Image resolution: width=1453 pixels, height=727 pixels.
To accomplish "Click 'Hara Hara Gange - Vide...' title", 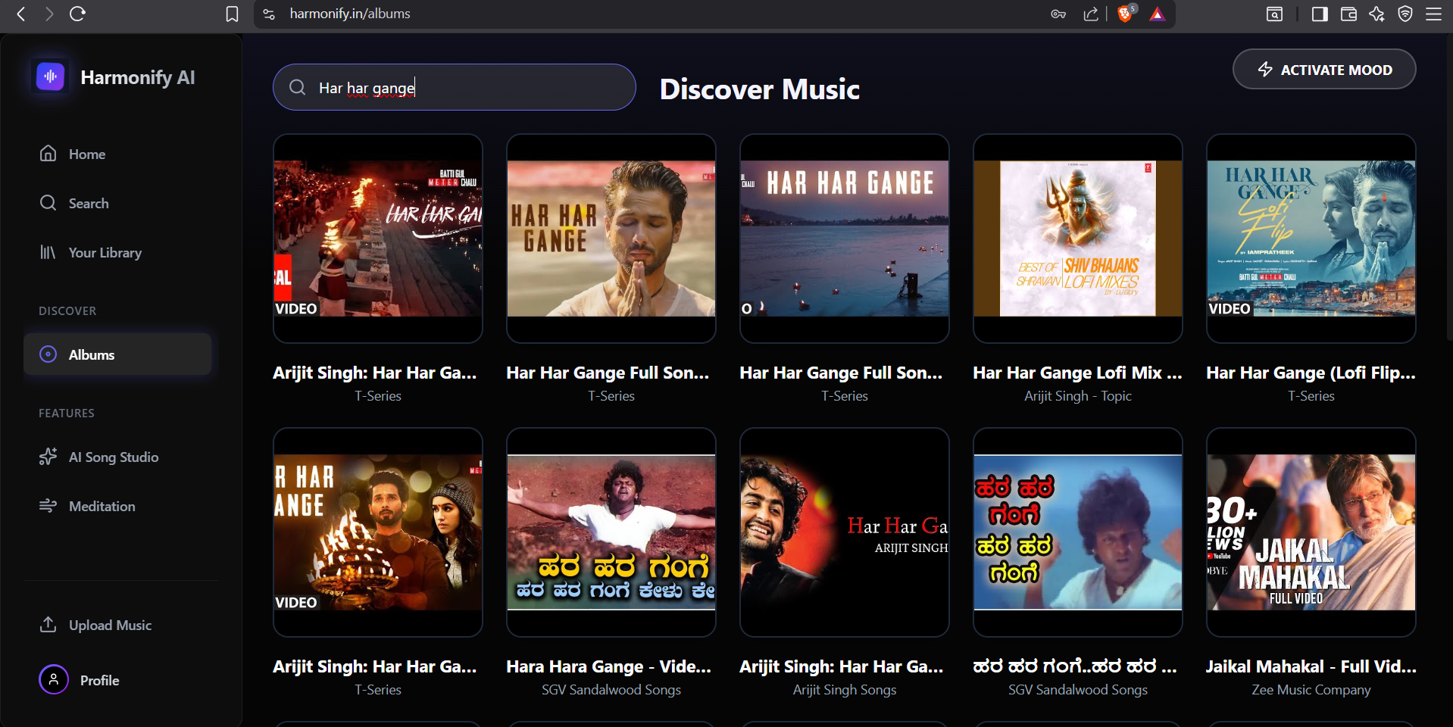I will (x=609, y=666).
